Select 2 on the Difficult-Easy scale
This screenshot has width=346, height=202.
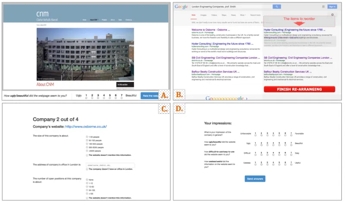[261, 155]
